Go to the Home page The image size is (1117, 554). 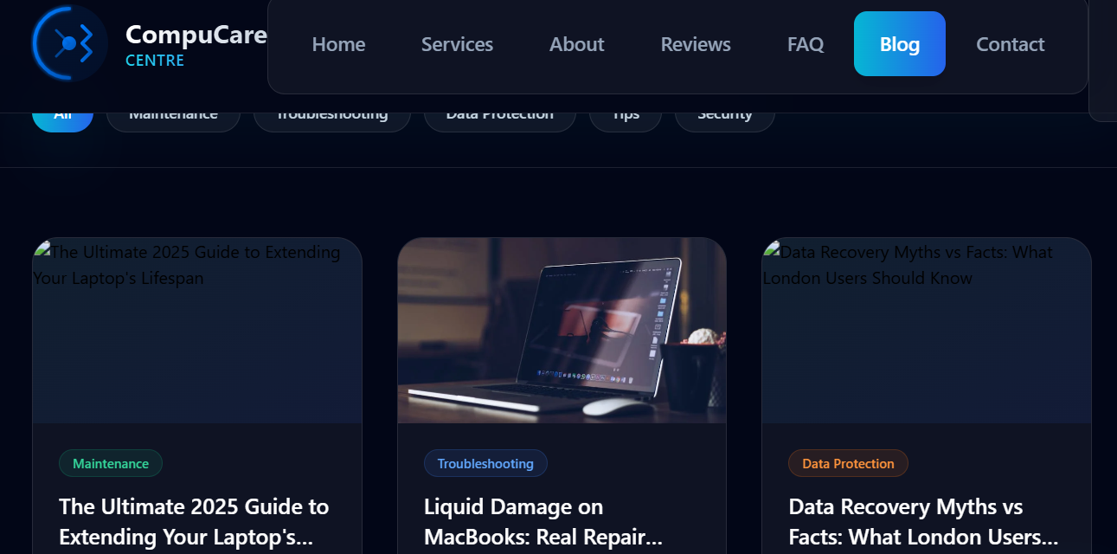tap(338, 44)
